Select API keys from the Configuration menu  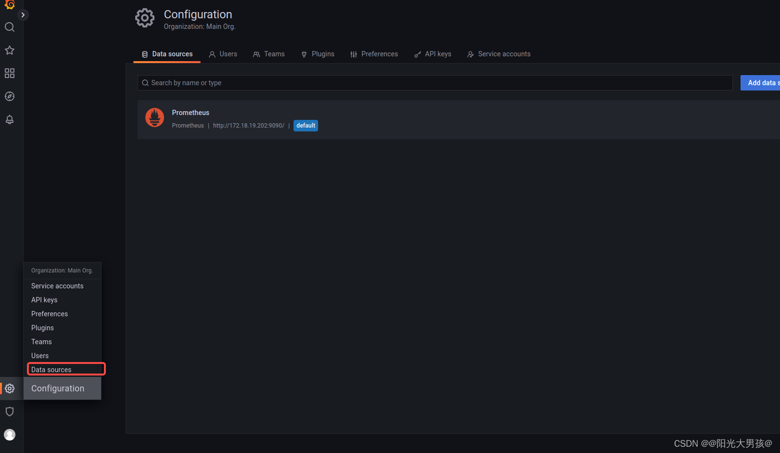(44, 299)
